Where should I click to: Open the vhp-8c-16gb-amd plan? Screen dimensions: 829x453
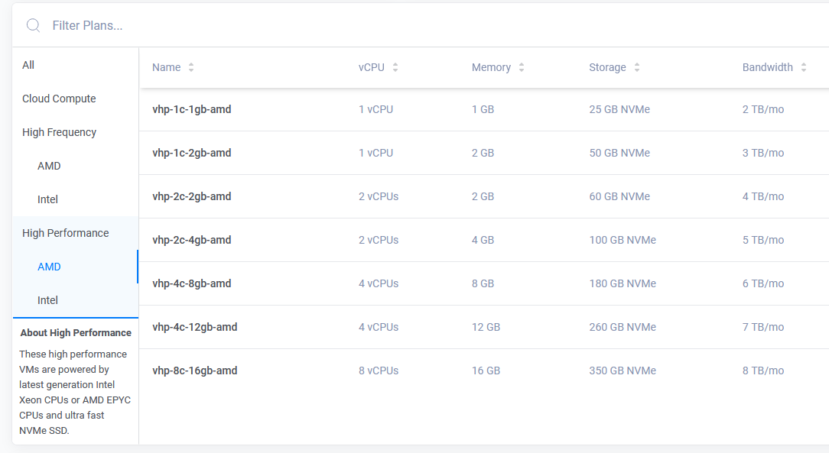(x=194, y=370)
